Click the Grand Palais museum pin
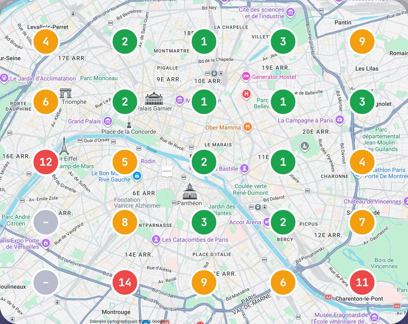The image size is (408, 324). pos(108,121)
